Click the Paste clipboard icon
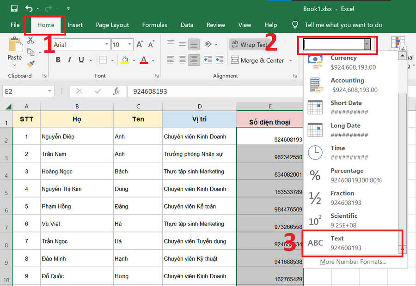The image size is (416, 286). click(x=15, y=44)
